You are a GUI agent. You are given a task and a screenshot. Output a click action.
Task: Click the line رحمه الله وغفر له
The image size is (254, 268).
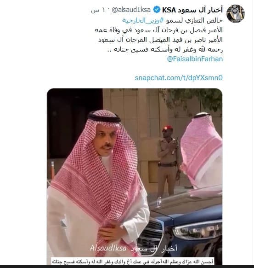click(x=165, y=49)
